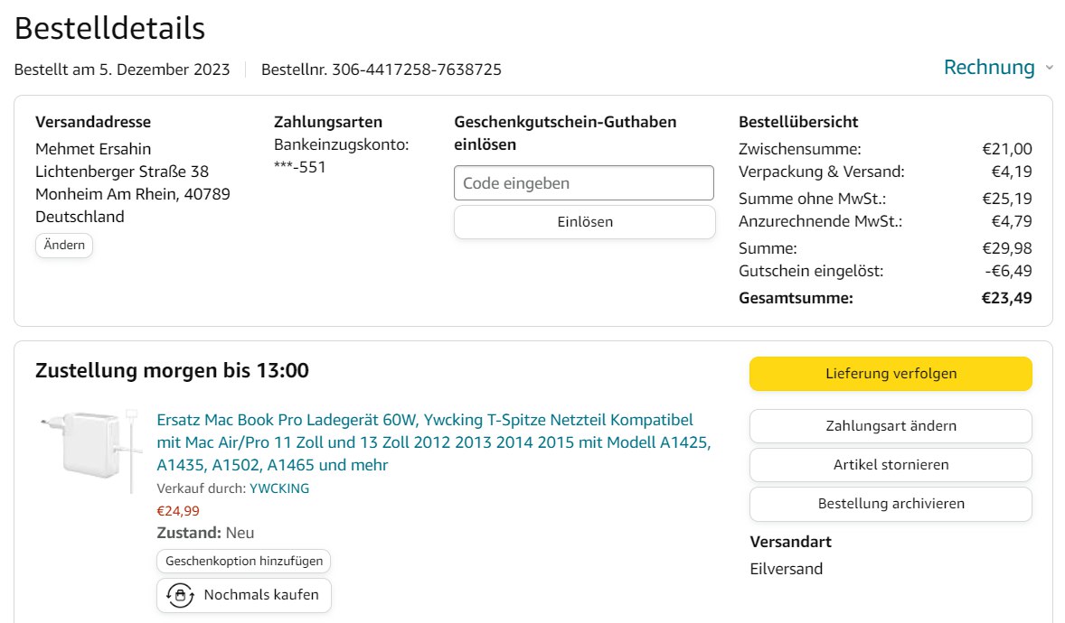The height and width of the screenshot is (623, 1065).
Task: Track delivery with Lieferung verfolgen
Action: (x=891, y=374)
